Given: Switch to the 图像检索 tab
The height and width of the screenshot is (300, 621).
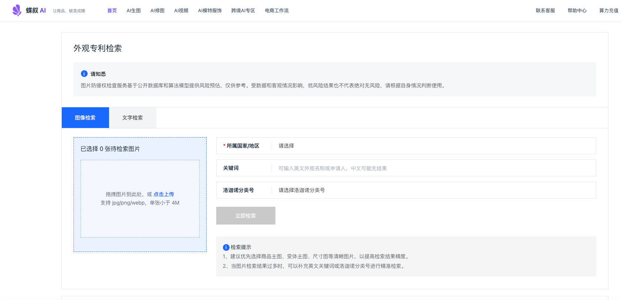Looking at the screenshot, I should [x=85, y=118].
